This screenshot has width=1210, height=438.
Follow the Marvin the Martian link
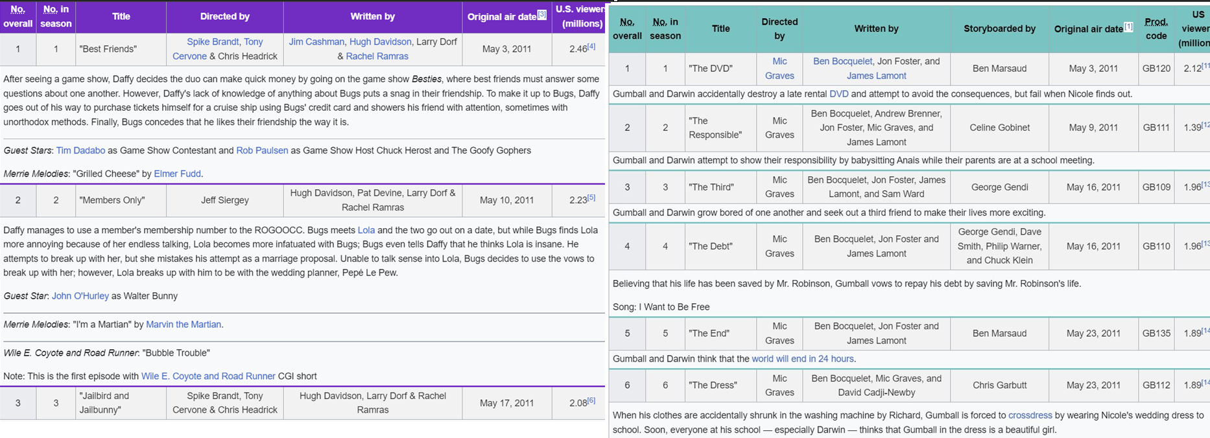184,325
